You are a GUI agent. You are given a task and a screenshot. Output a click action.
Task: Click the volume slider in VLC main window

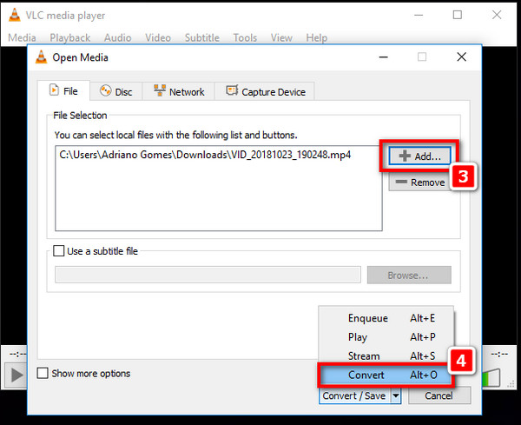pos(491,378)
